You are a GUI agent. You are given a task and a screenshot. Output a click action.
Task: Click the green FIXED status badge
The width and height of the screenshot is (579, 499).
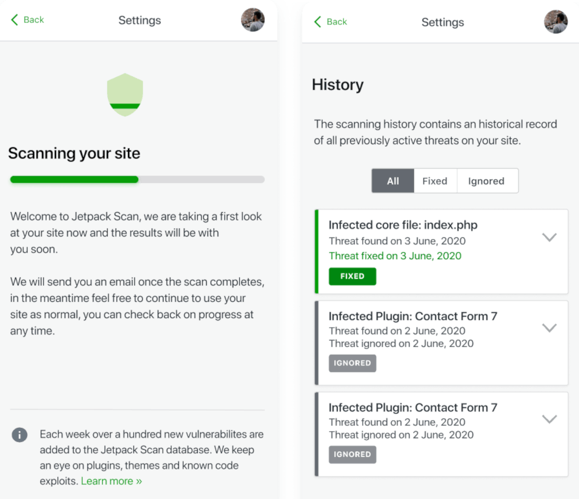tap(352, 276)
